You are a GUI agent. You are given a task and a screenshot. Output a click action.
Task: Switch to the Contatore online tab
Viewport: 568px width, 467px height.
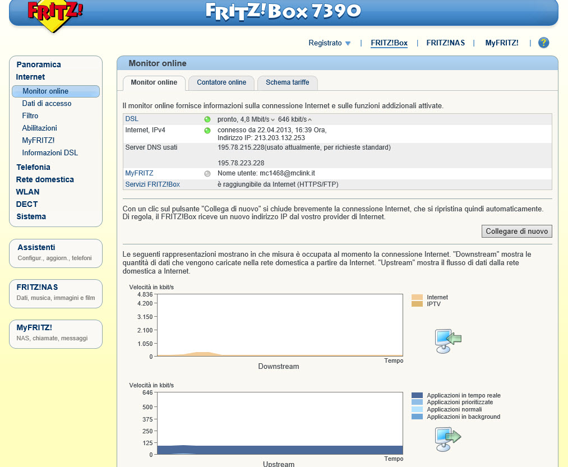(x=221, y=82)
